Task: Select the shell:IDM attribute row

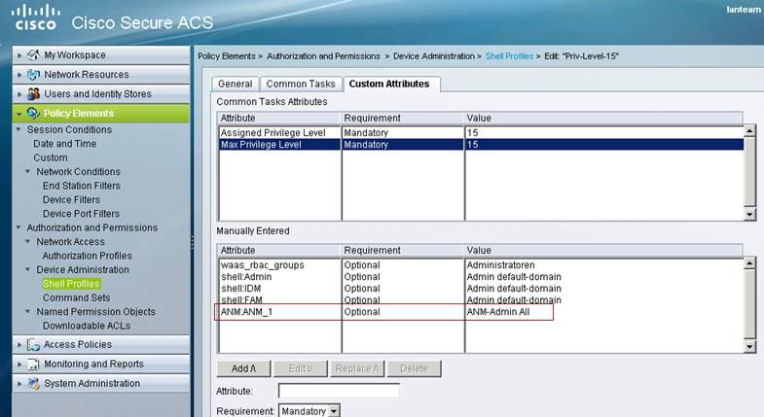Action: [x=481, y=289]
